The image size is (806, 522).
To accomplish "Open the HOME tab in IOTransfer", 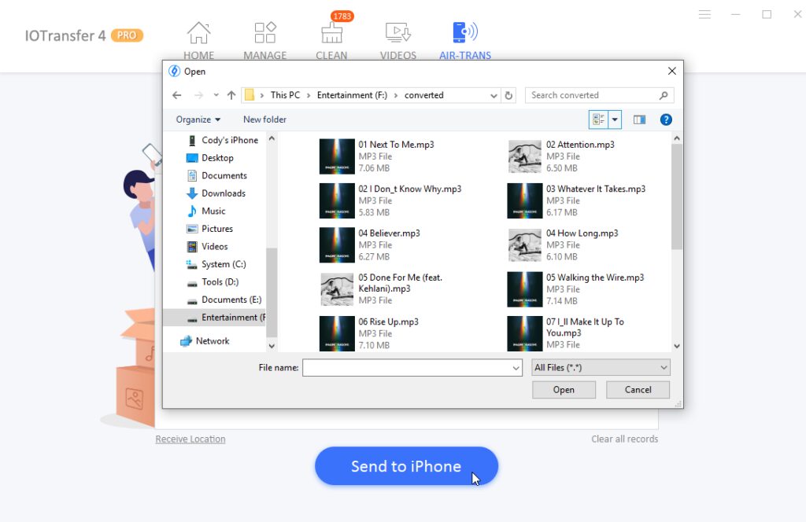I will click(198, 41).
